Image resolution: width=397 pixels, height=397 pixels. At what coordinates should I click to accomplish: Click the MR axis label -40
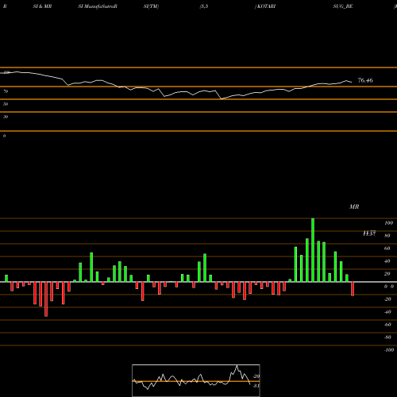pos(387,312)
